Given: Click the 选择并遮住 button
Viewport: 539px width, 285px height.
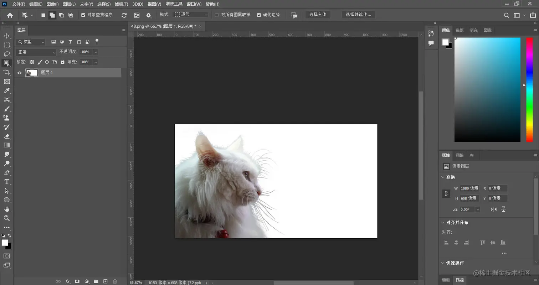Looking at the screenshot, I should click(359, 15).
